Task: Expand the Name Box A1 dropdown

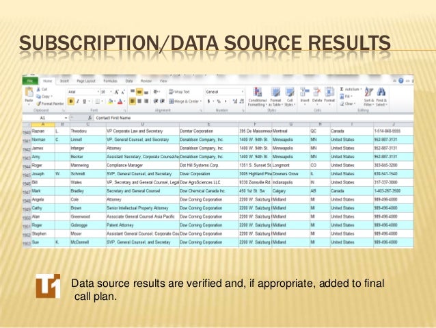Action: point(66,118)
